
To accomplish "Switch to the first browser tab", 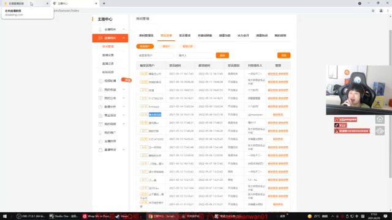I will point(25,4).
